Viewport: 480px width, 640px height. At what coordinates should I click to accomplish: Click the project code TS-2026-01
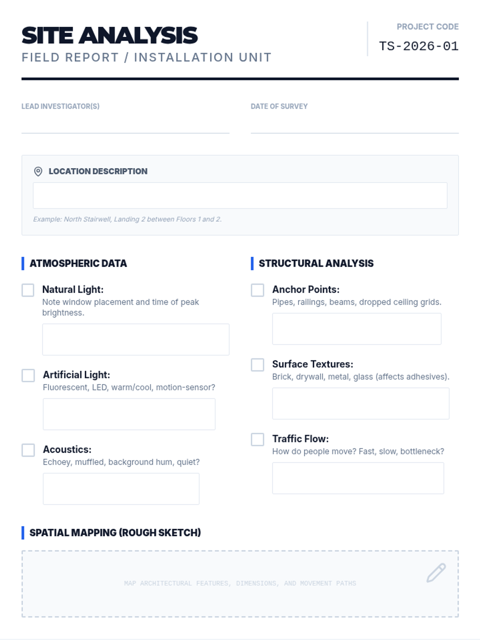click(418, 46)
